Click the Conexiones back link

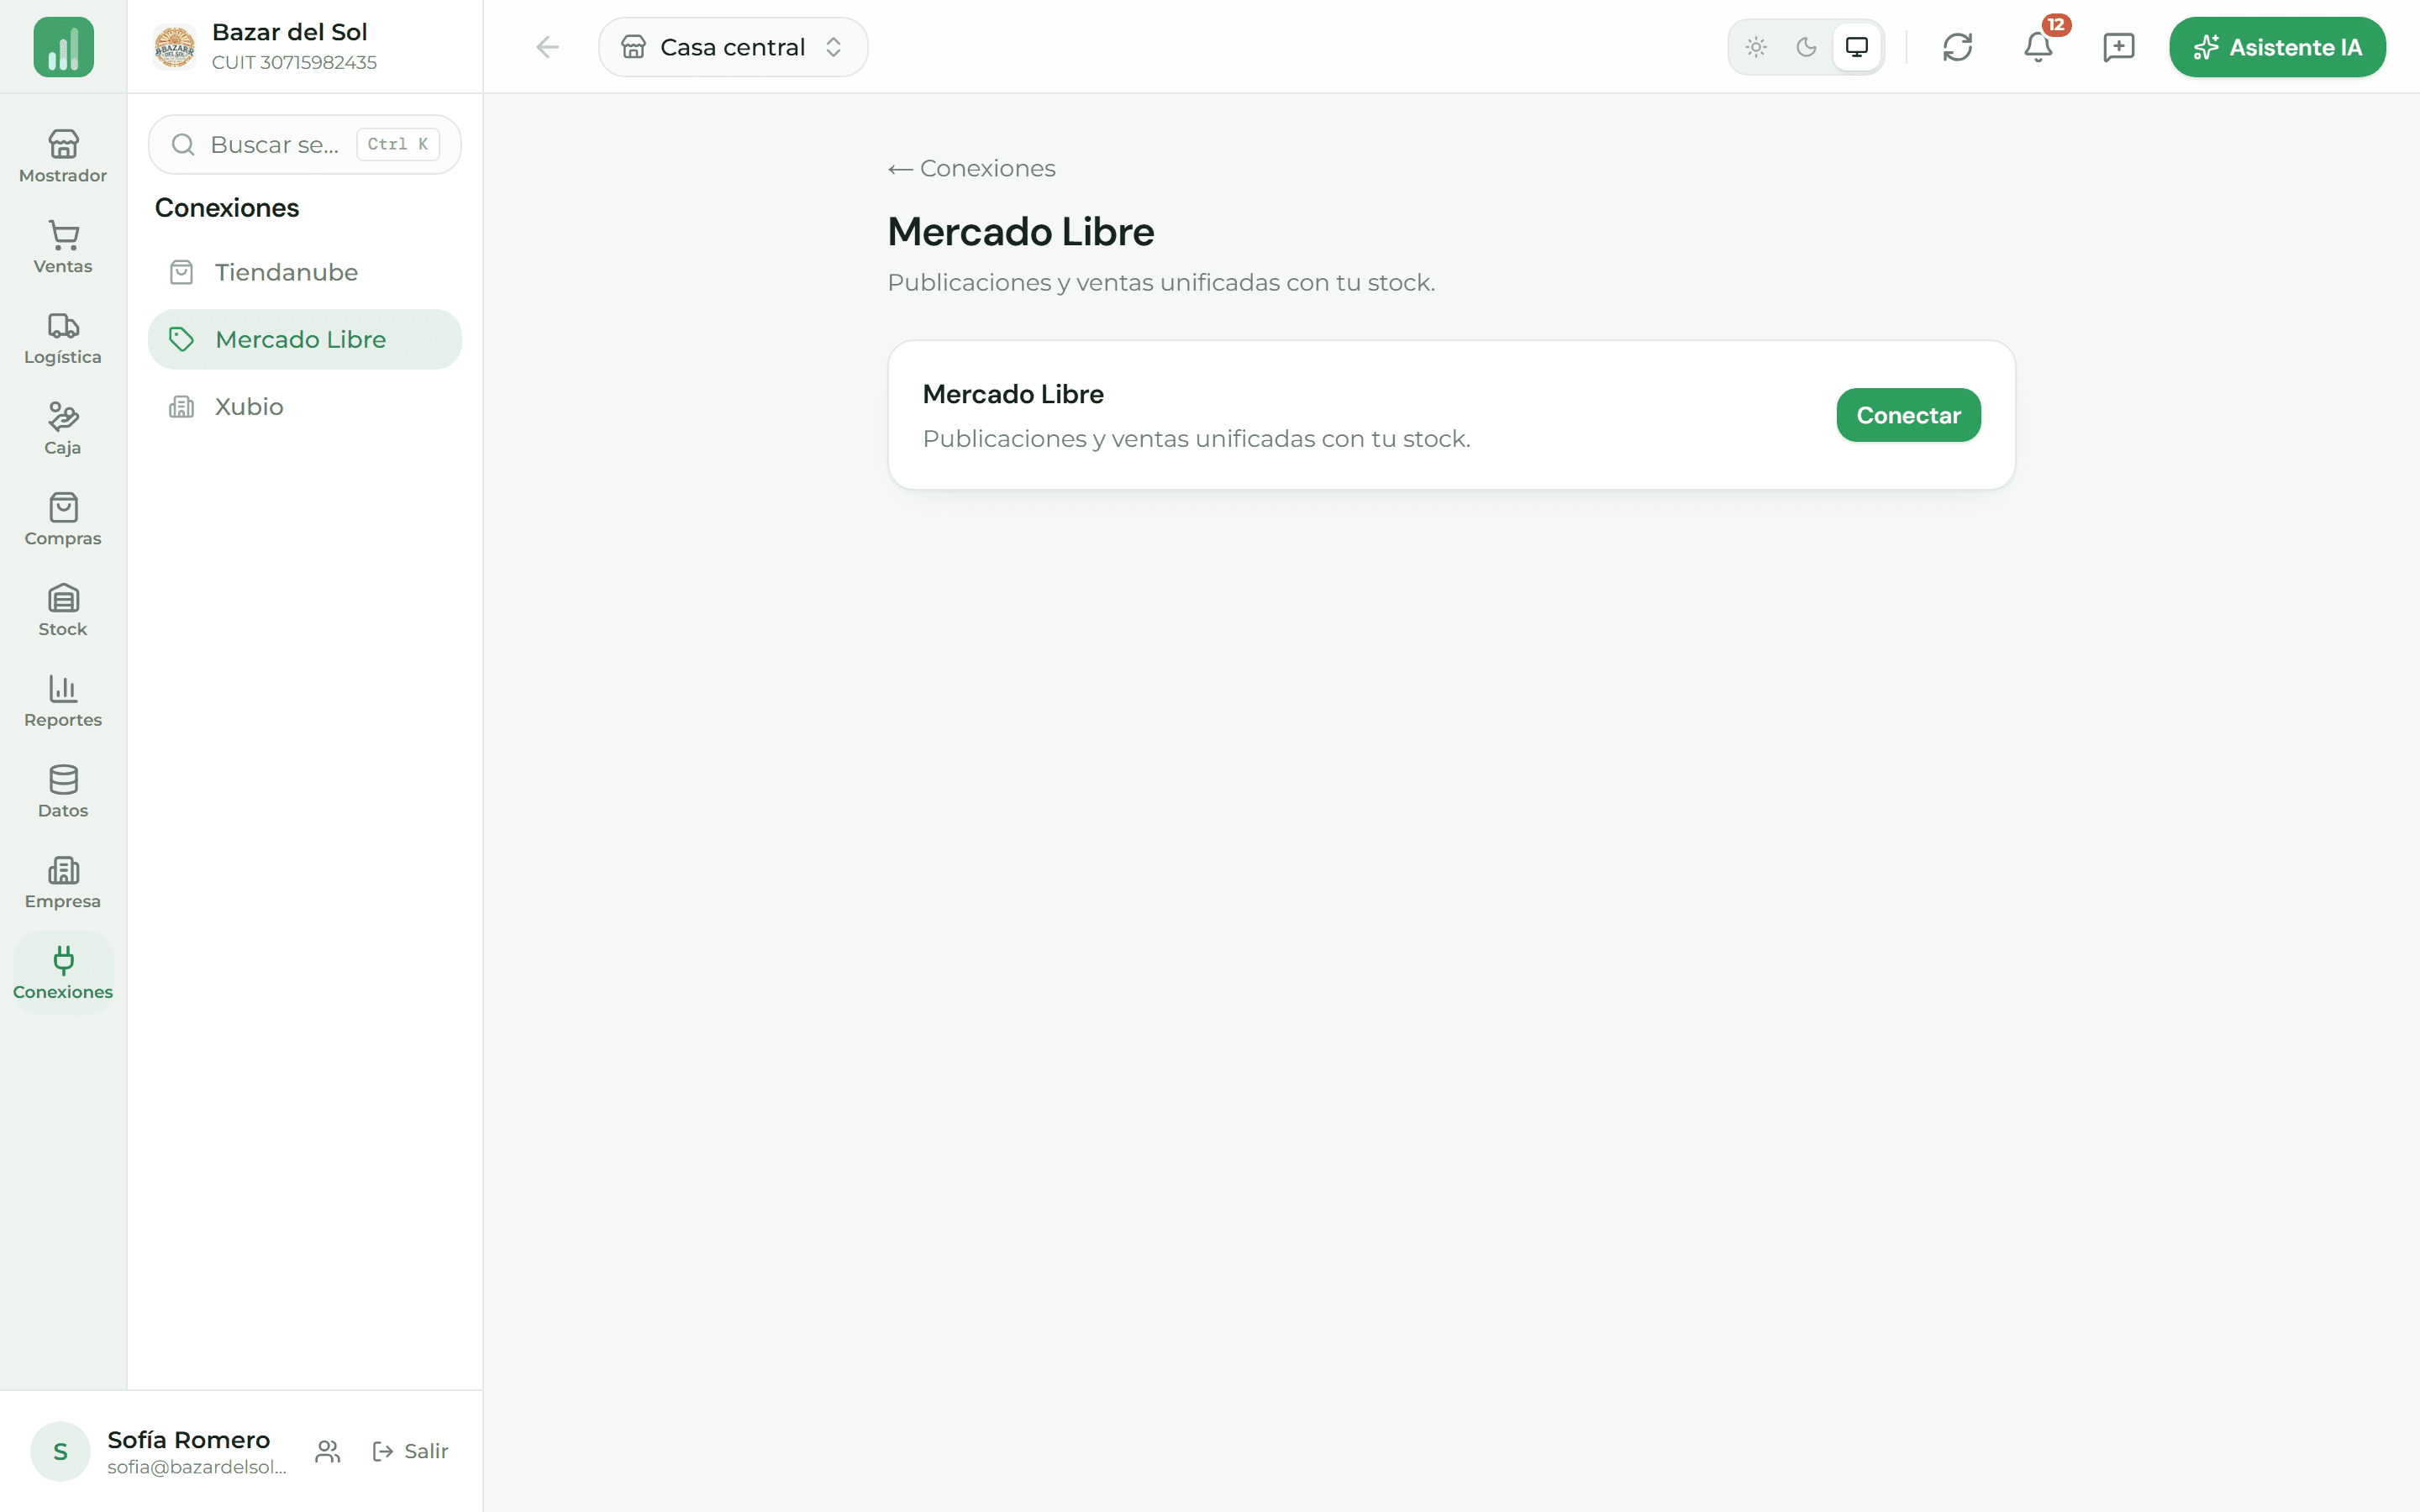(x=971, y=168)
